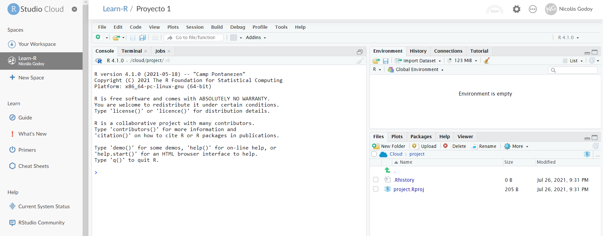The height and width of the screenshot is (236, 603).
Task: Click the clear console broom icon
Action: point(360,61)
